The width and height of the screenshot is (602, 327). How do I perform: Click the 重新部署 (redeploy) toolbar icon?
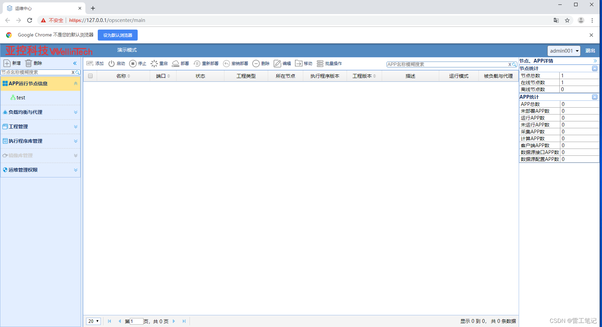(197, 64)
